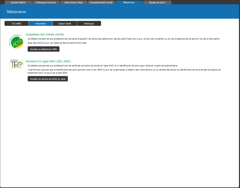Click the Acquisition des DRoits (ADRi) heading
The image size is (240, 188).
pos(45,34)
